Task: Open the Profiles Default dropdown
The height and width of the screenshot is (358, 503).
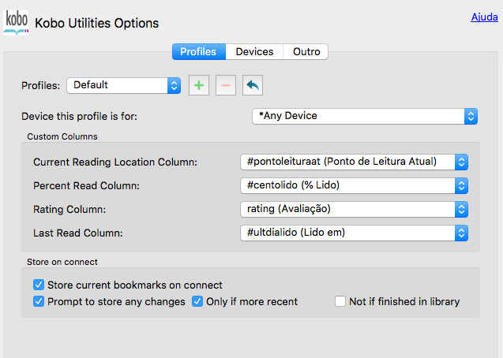Action: click(124, 84)
